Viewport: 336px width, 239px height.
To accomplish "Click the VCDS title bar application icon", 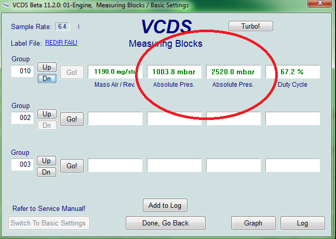I will pos(5,5).
